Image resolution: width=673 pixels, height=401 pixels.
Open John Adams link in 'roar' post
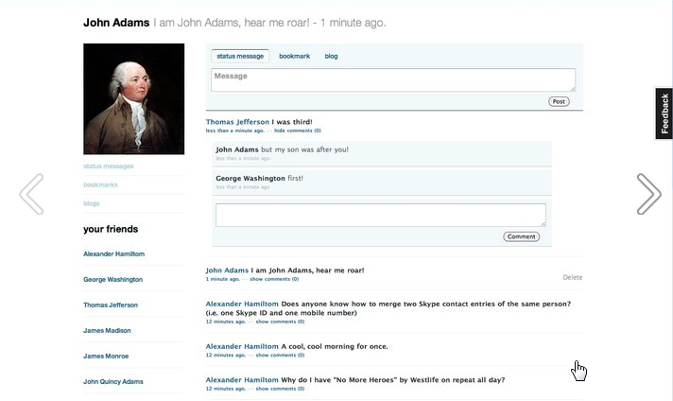(227, 270)
